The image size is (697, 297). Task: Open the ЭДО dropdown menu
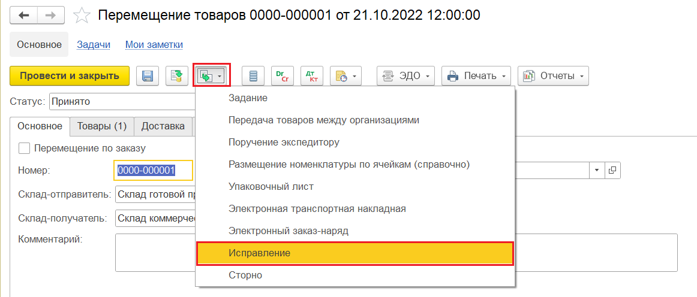[405, 76]
